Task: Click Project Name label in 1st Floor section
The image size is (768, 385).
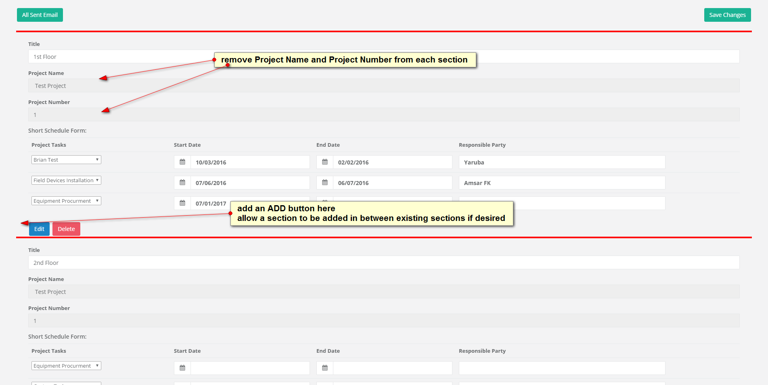Action: coord(46,73)
